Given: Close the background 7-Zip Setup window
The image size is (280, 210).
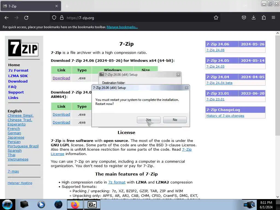Looking at the screenshot, I should point(178,75).
